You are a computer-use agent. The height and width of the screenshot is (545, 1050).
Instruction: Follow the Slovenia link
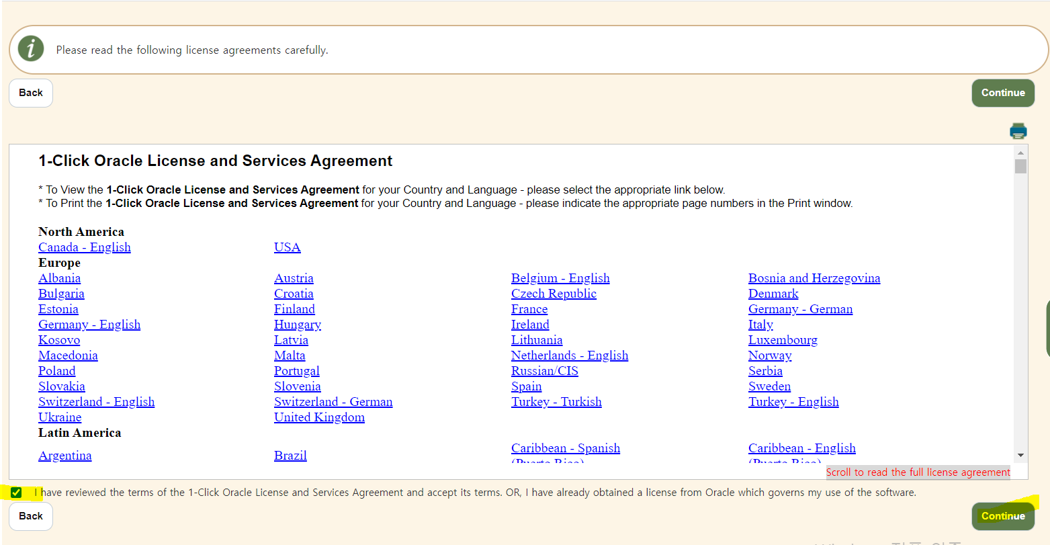click(298, 386)
